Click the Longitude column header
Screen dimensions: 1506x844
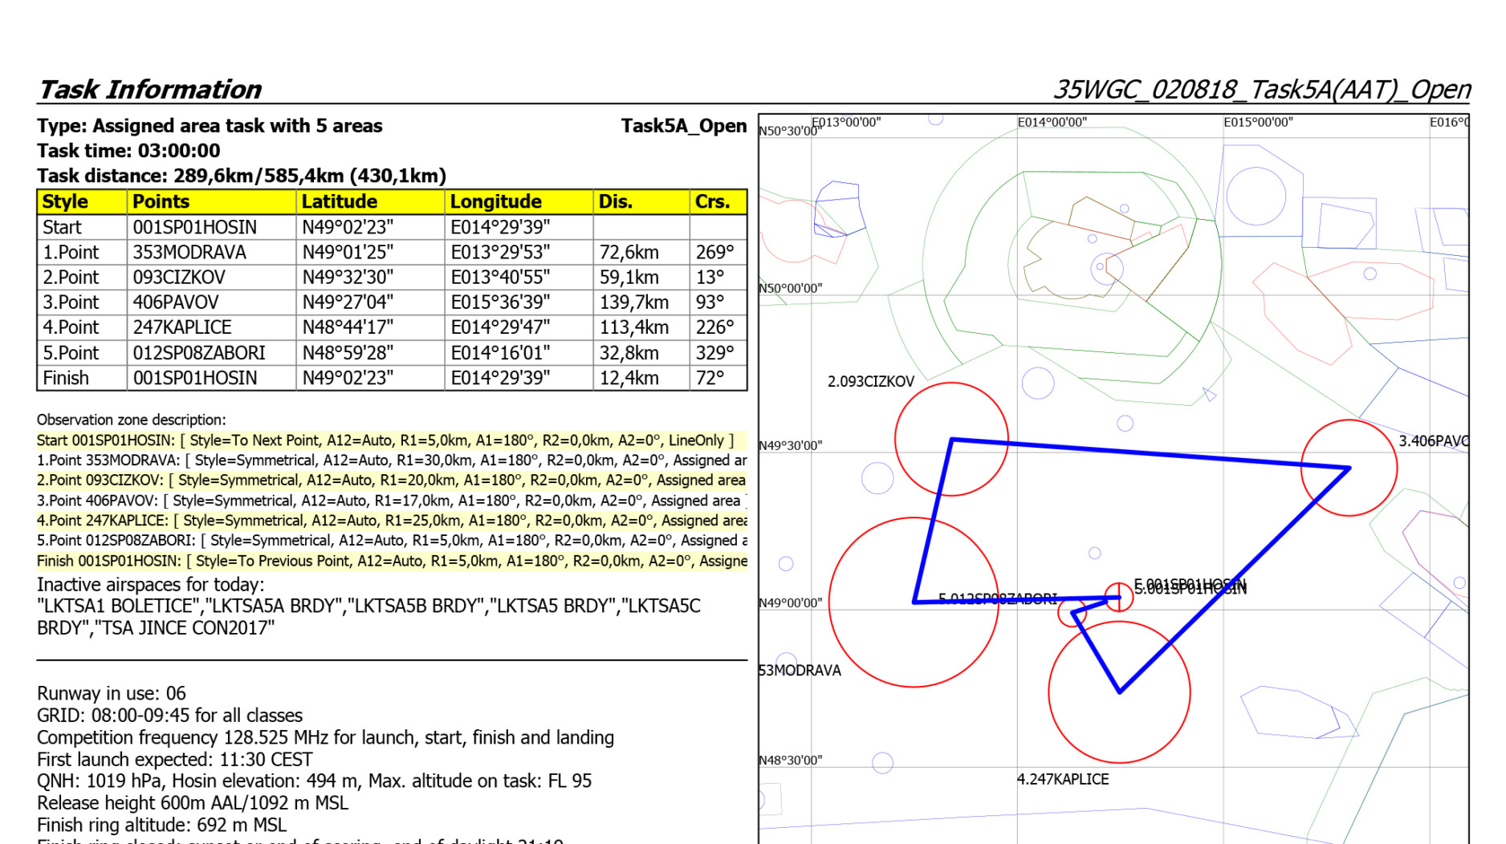(495, 201)
